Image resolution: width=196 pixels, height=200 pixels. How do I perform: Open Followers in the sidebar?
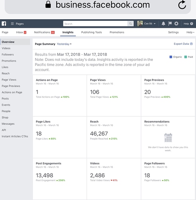pyautogui.click(x=8, y=54)
